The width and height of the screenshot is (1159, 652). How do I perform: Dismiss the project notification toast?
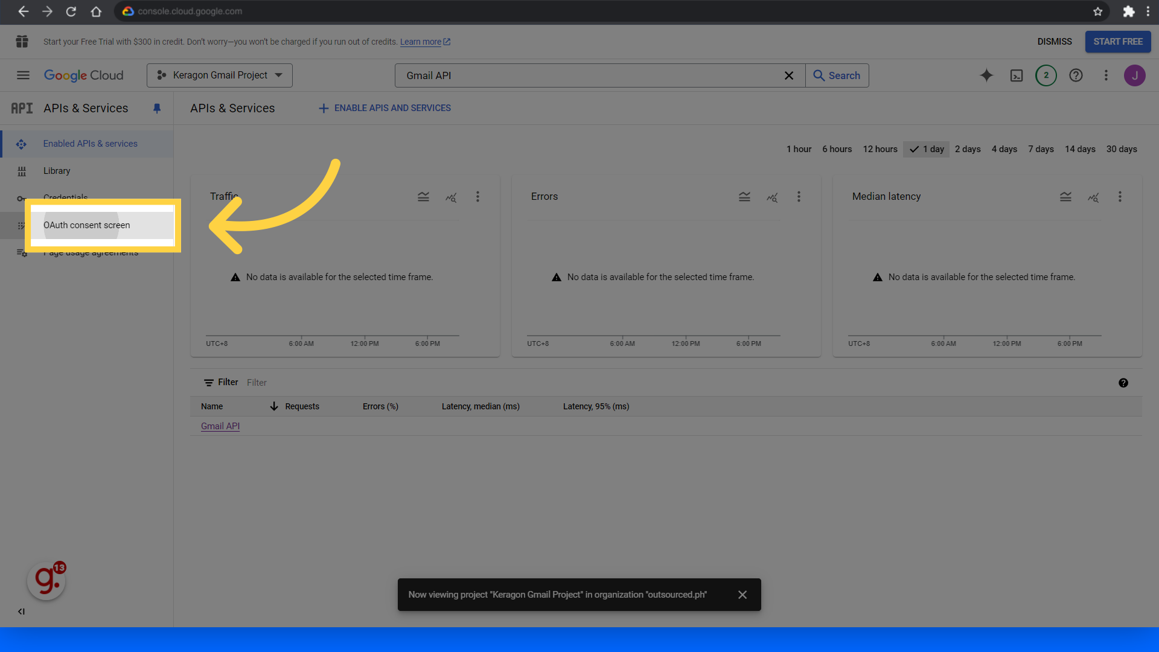(x=742, y=595)
